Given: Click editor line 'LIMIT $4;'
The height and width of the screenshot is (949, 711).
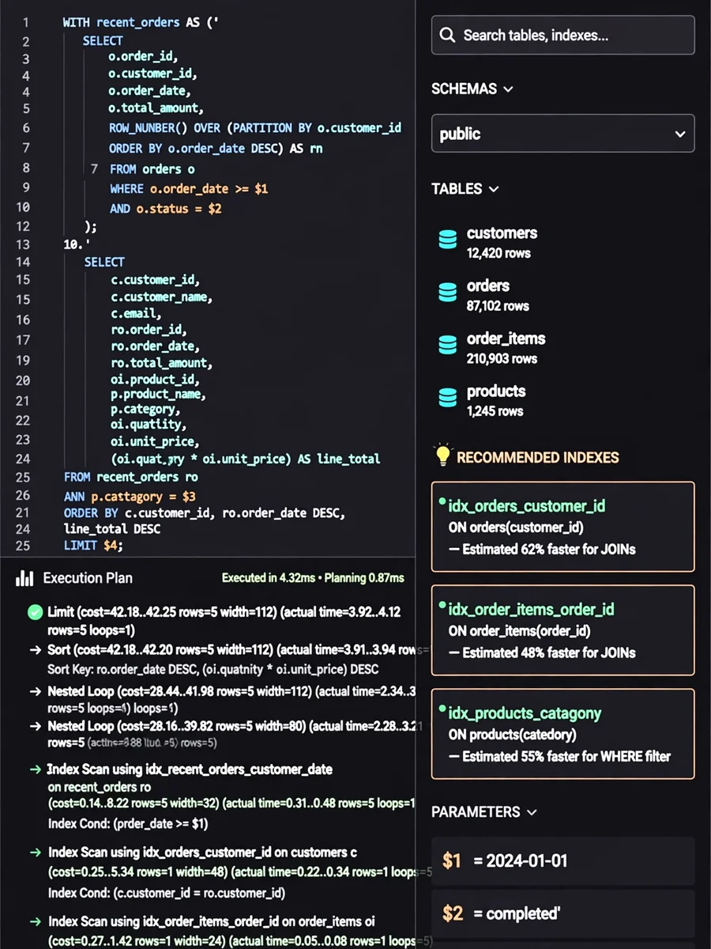Looking at the screenshot, I should tap(93, 546).
